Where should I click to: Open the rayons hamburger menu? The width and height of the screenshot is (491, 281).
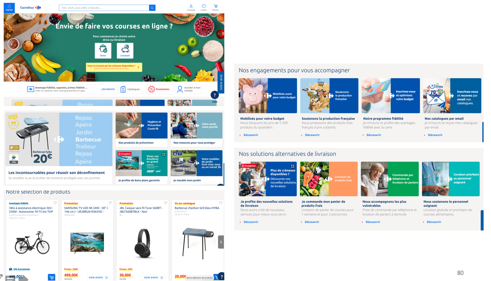coord(9,8)
